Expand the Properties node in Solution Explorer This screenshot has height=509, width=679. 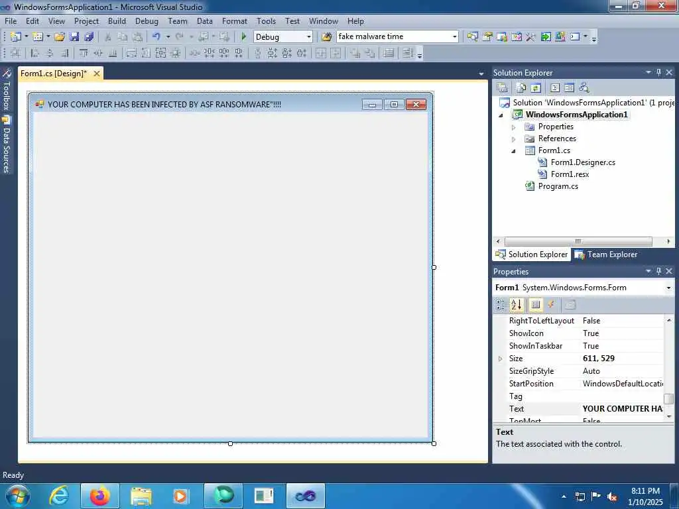click(514, 127)
